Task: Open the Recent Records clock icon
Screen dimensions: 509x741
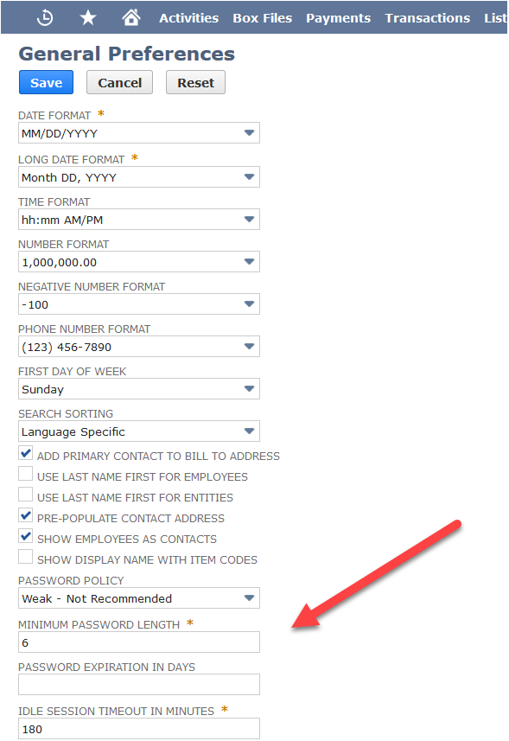Action: pos(45,18)
